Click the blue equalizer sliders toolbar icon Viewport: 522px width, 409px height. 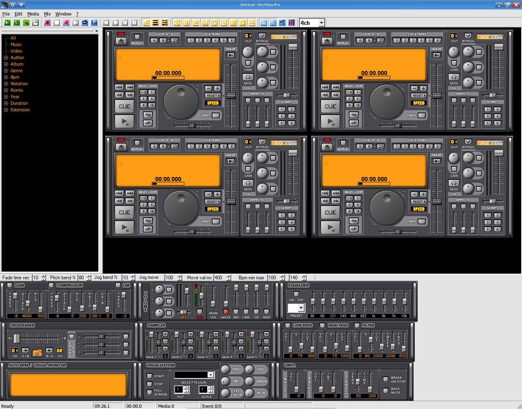(263, 23)
